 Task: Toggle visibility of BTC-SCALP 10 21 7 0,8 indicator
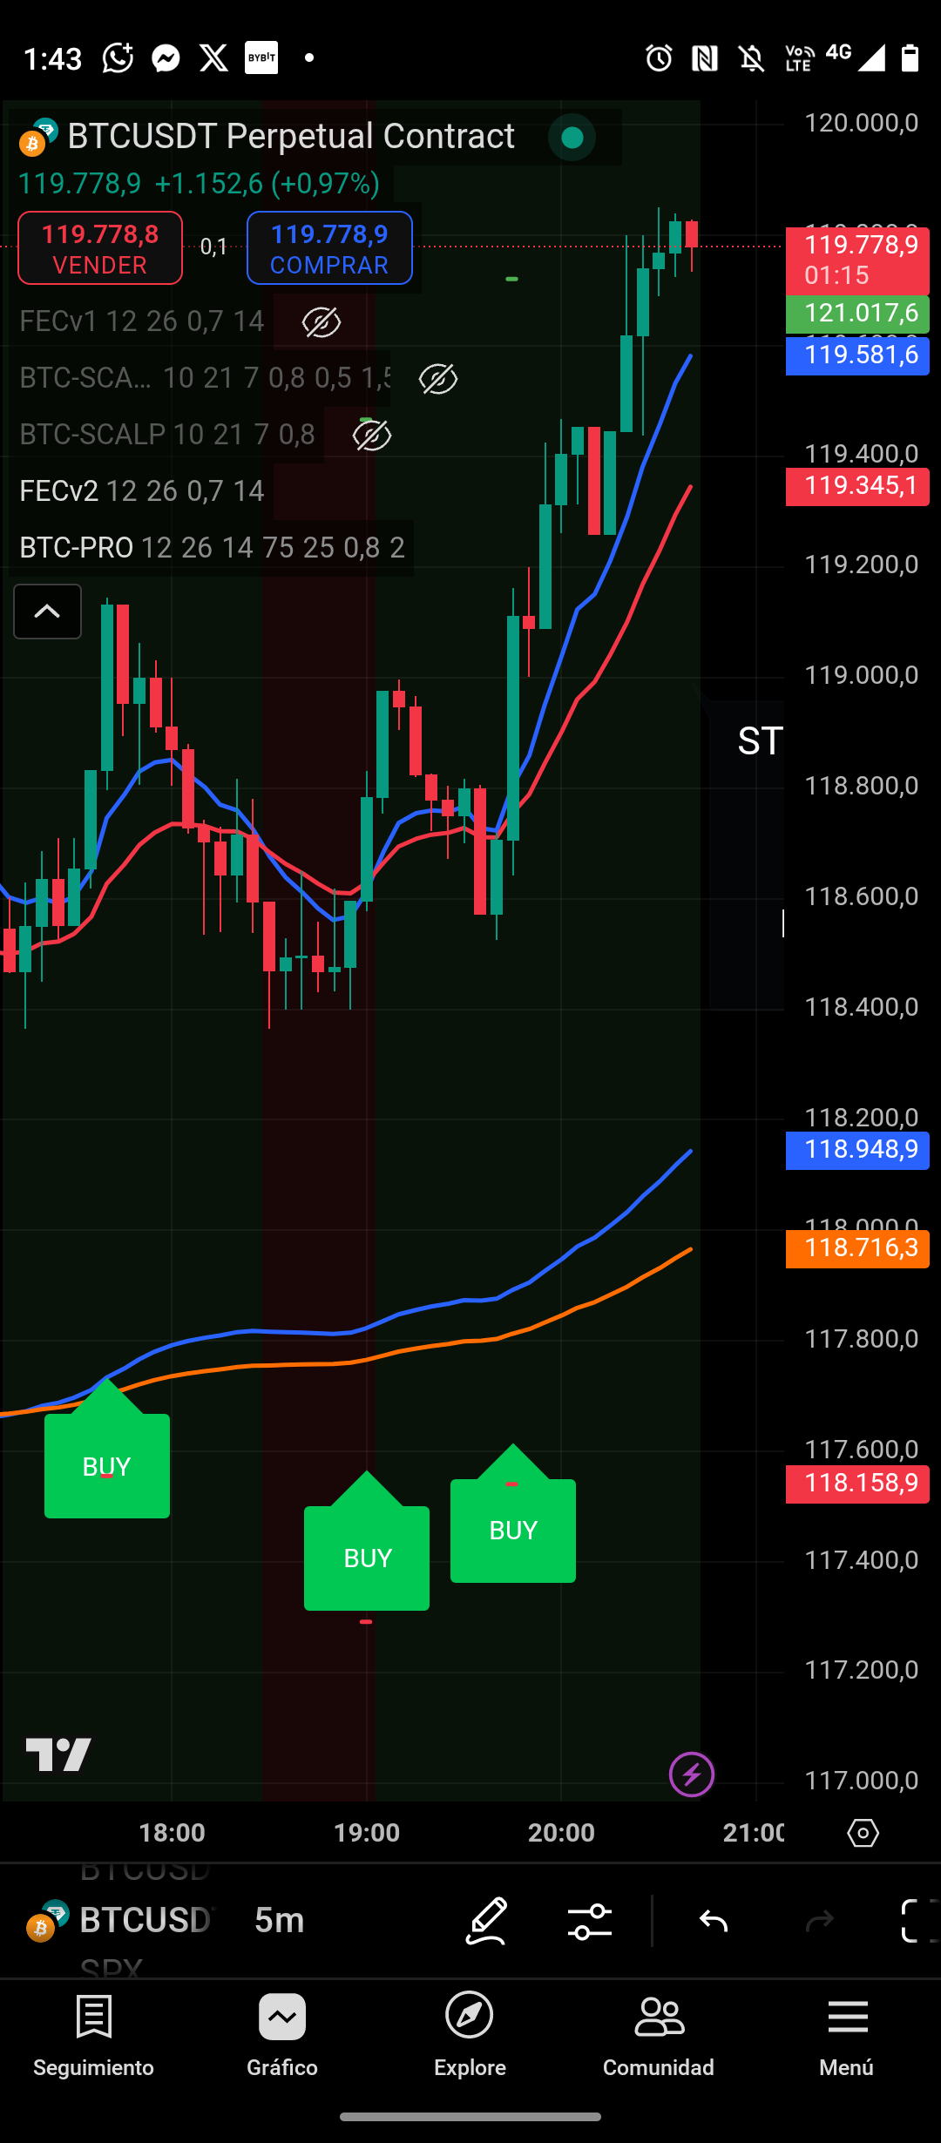point(371,436)
